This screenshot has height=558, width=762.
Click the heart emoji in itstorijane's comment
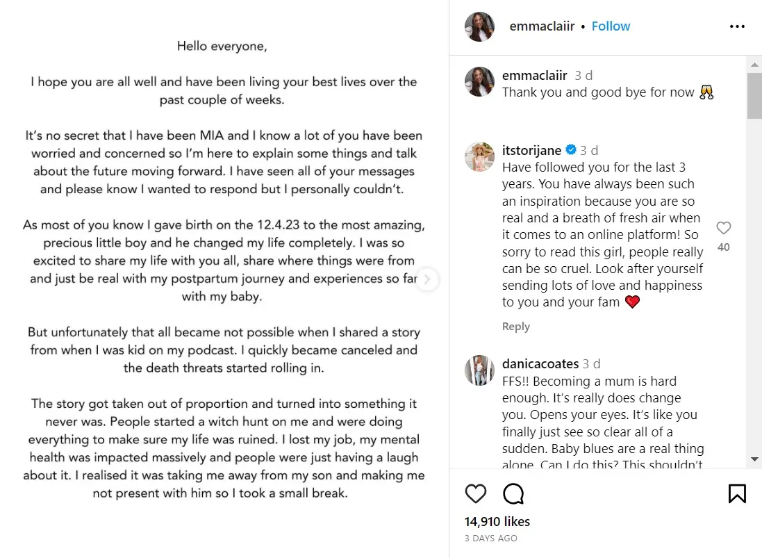pos(632,302)
